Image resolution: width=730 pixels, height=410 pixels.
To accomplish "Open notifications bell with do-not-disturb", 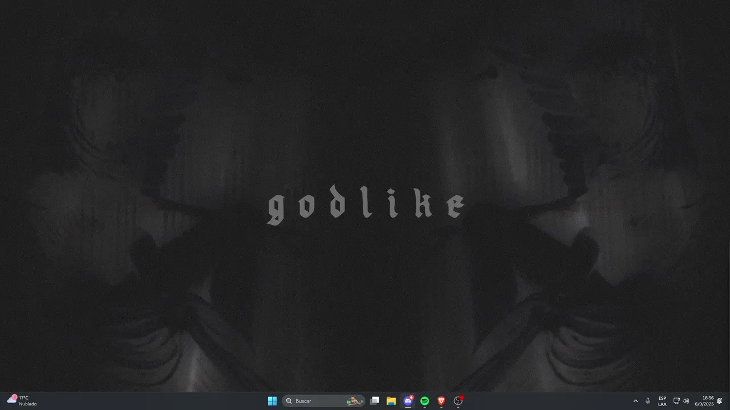I will (720, 401).
